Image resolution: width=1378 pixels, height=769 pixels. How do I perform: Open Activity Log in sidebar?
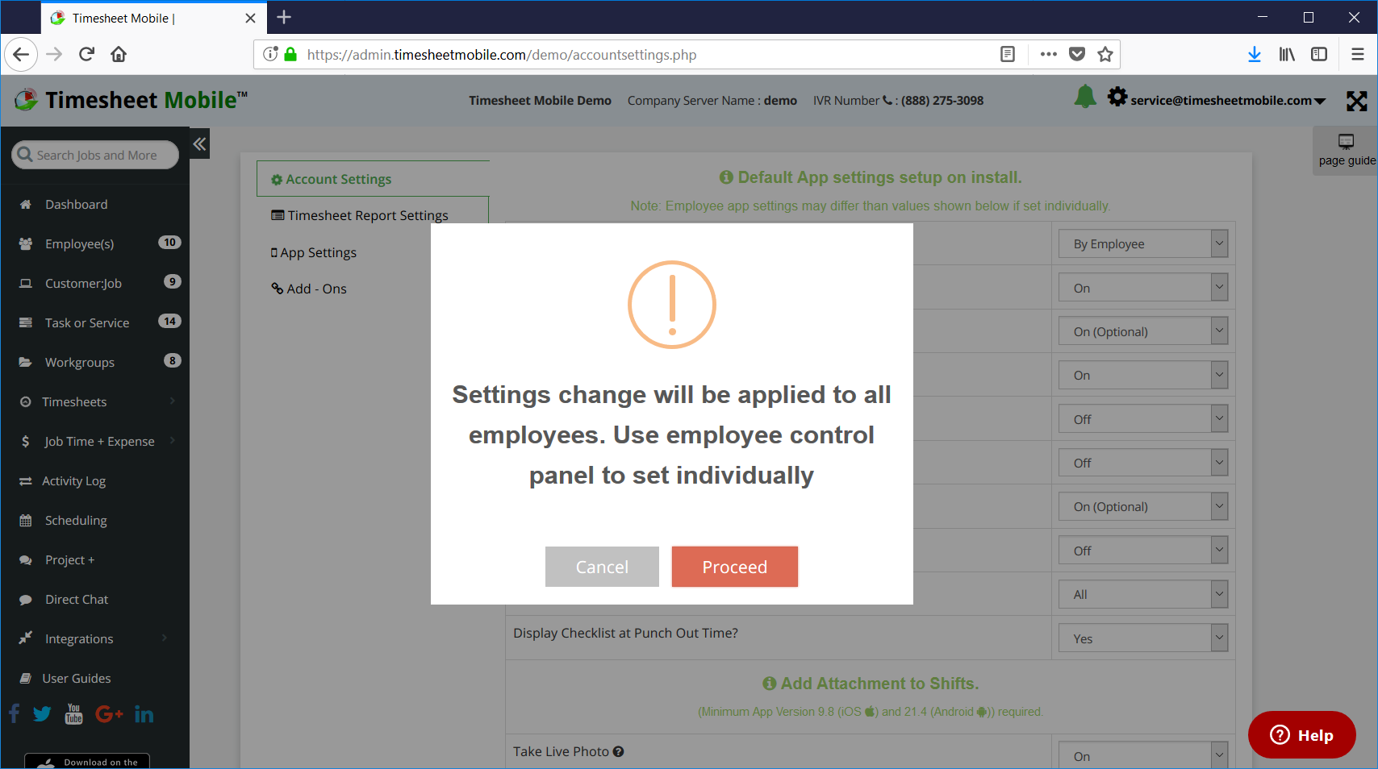73,481
